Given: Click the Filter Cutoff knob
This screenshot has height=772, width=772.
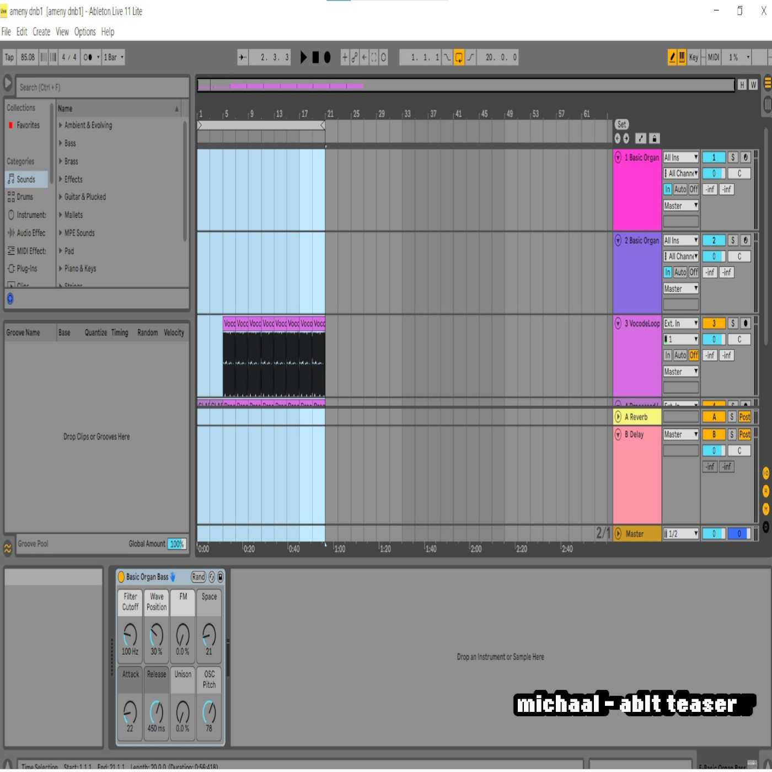Looking at the screenshot, I should click(x=130, y=635).
